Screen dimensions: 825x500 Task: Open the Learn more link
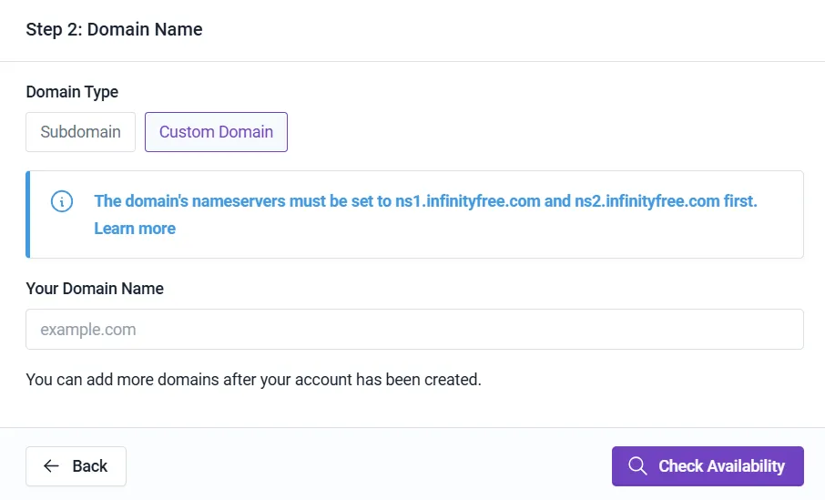pos(135,229)
